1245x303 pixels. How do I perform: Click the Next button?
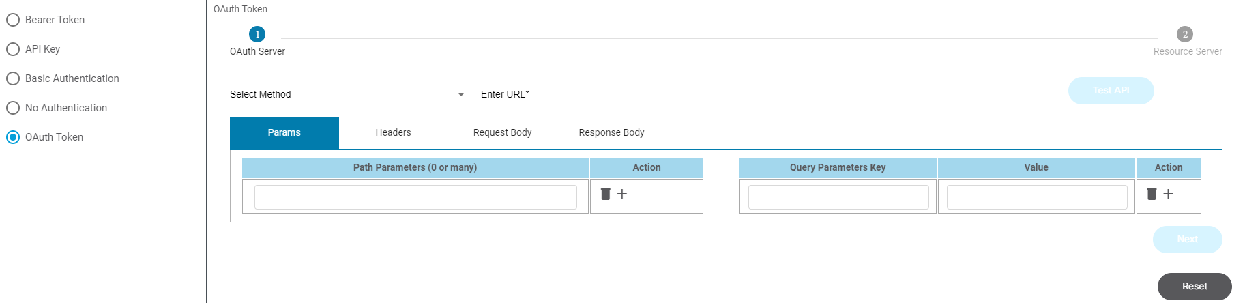(x=1187, y=240)
